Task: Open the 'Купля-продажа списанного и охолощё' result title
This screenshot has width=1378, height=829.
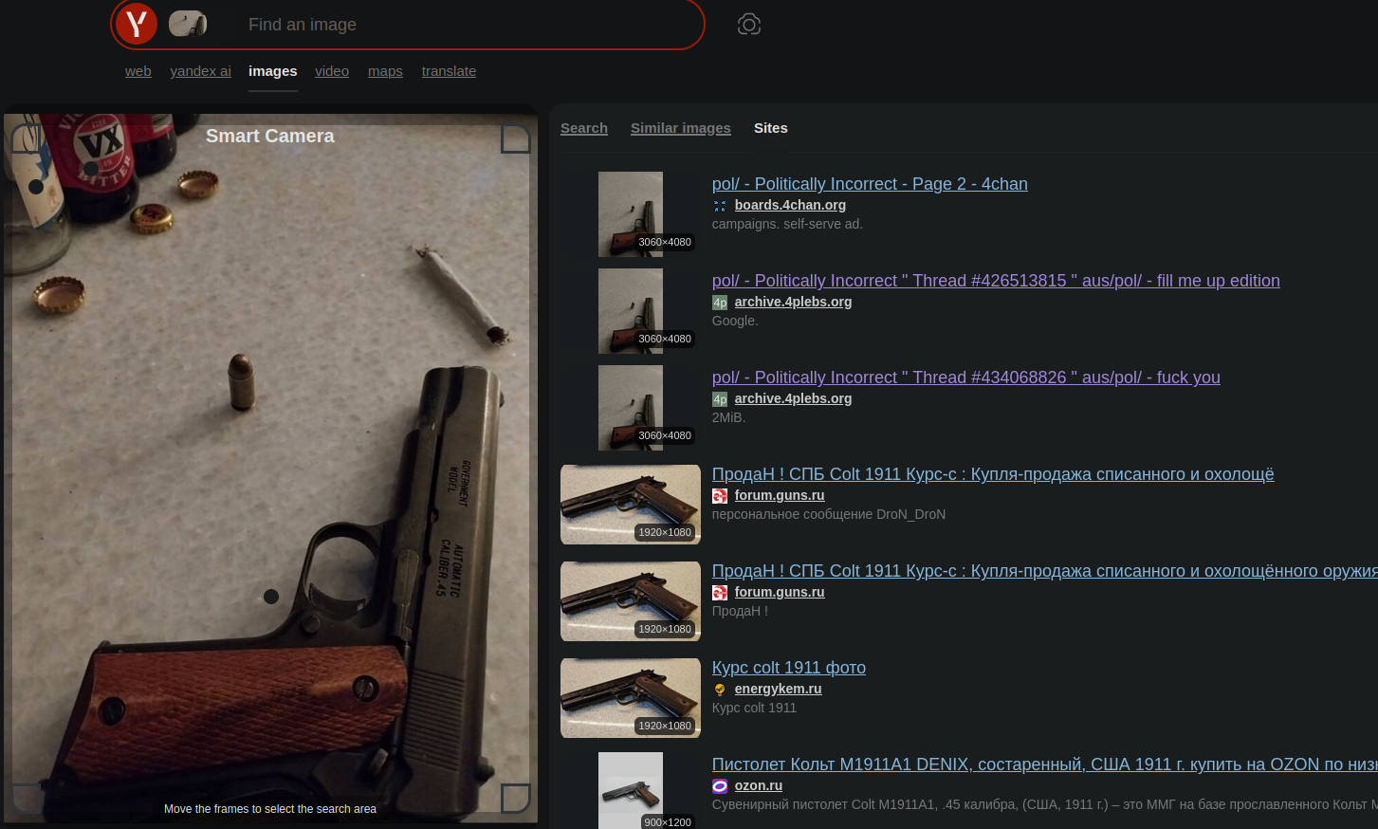Action: (993, 474)
